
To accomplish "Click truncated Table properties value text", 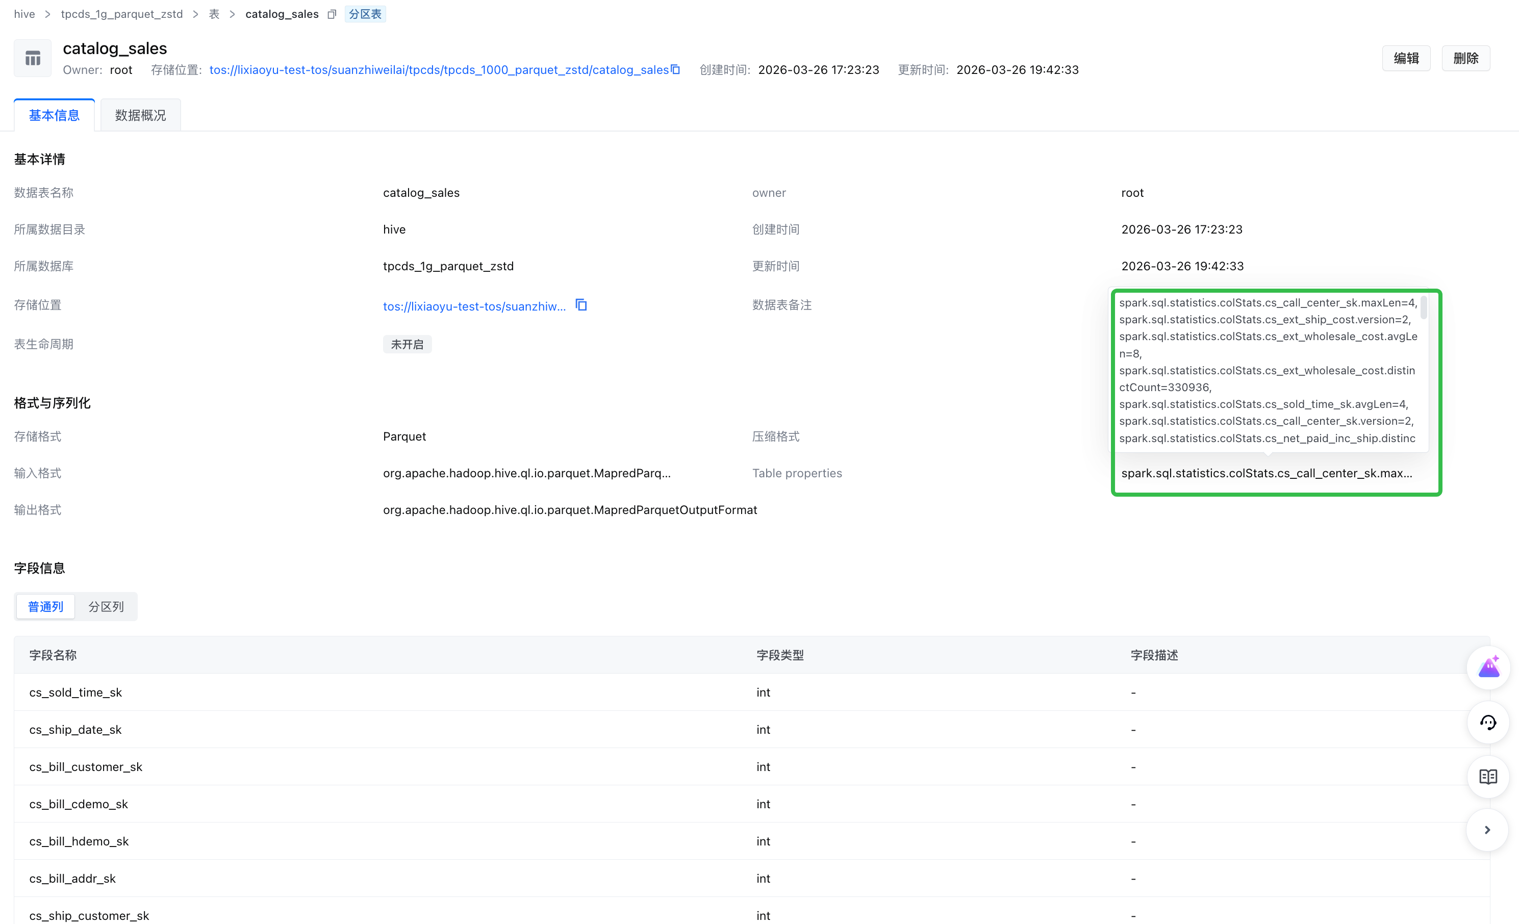I will (x=1266, y=473).
